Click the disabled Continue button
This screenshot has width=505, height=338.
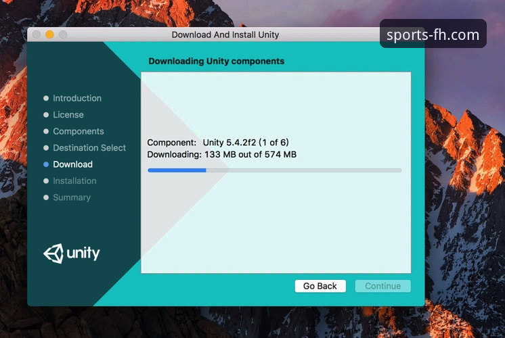(383, 286)
